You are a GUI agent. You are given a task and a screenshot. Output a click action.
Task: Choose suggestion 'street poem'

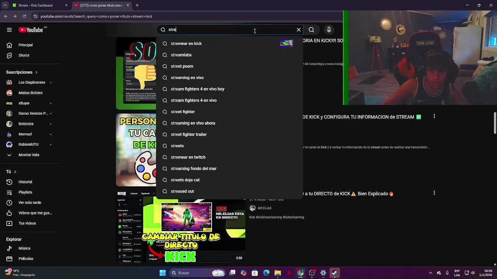(229, 66)
